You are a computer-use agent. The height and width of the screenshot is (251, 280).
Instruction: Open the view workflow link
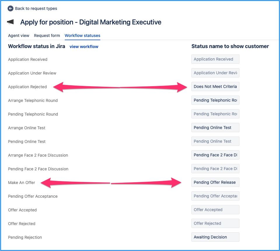[x=84, y=47]
